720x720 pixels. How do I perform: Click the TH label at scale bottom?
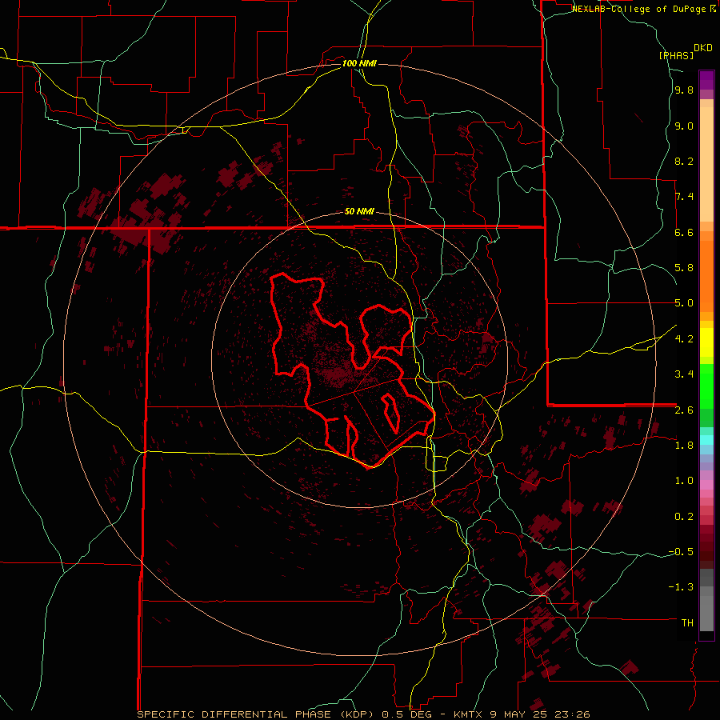click(x=687, y=623)
